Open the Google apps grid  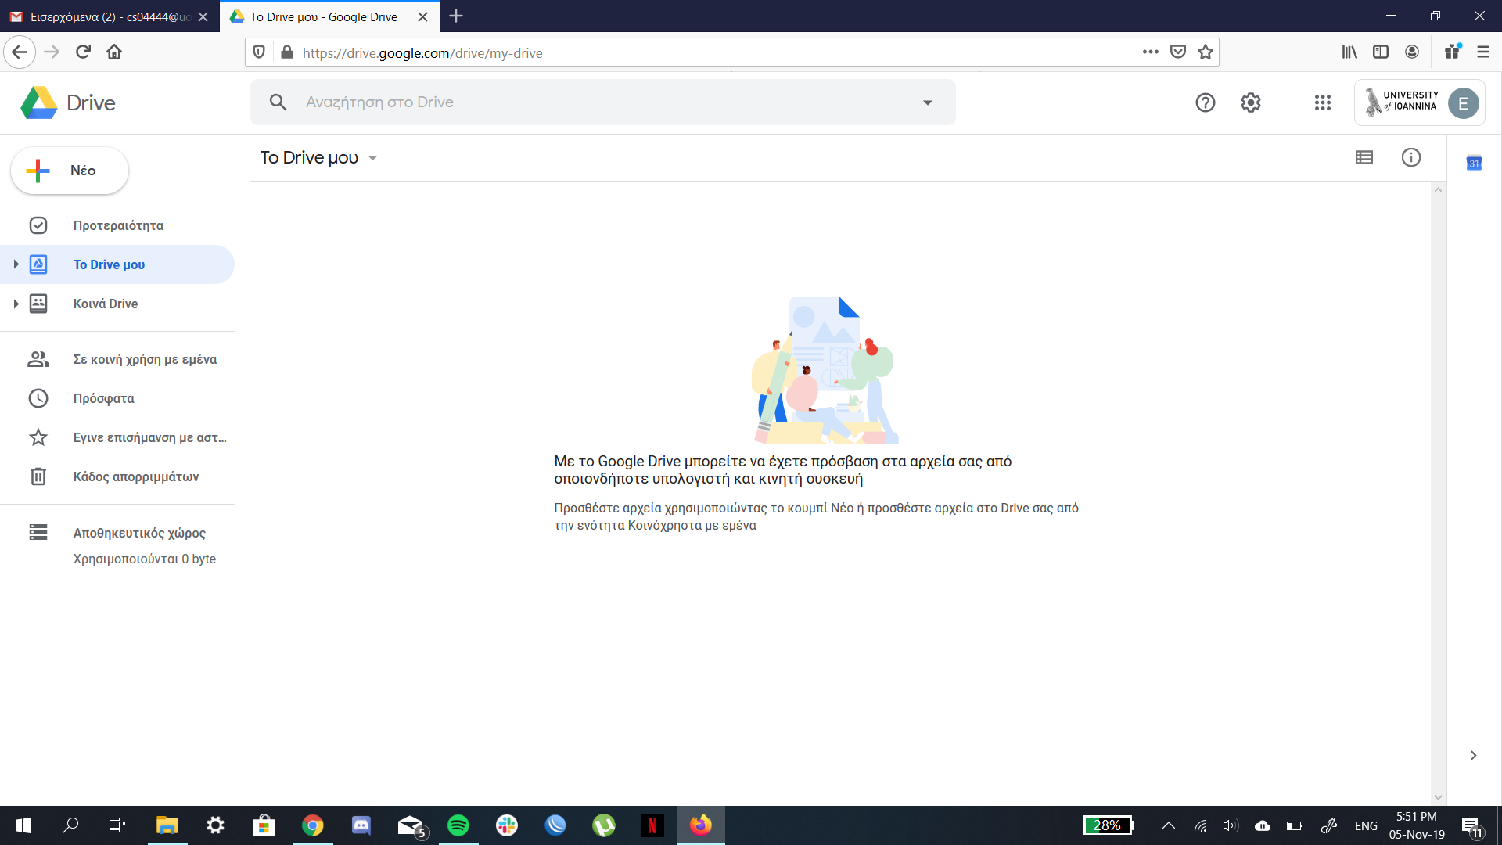click(1322, 102)
